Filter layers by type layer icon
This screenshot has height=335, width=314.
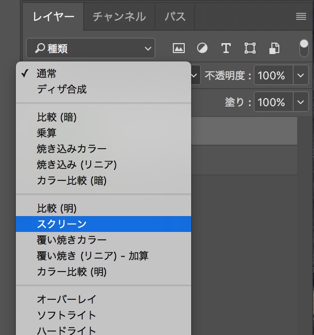point(226,48)
